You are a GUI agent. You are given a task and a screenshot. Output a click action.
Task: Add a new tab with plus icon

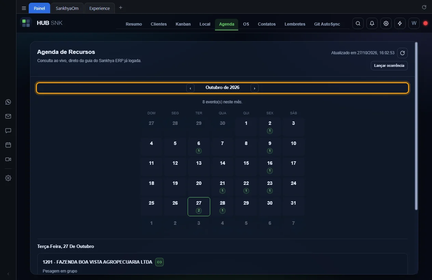pyautogui.click(x=120, y=8)
